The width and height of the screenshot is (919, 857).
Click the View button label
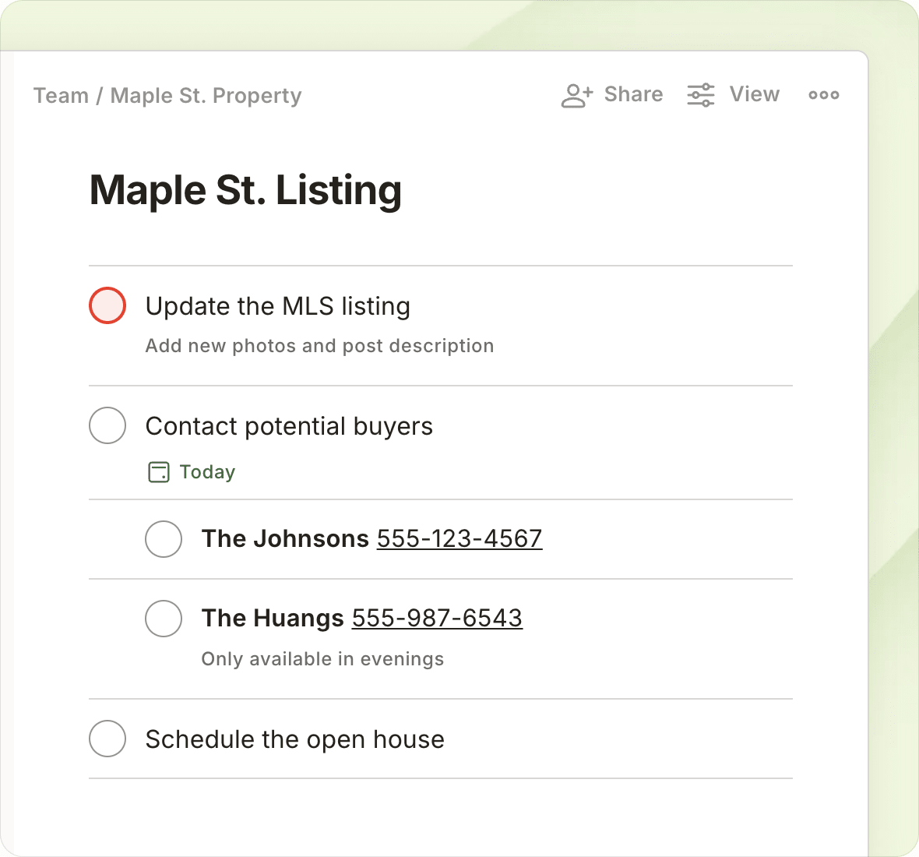point(753,94)
